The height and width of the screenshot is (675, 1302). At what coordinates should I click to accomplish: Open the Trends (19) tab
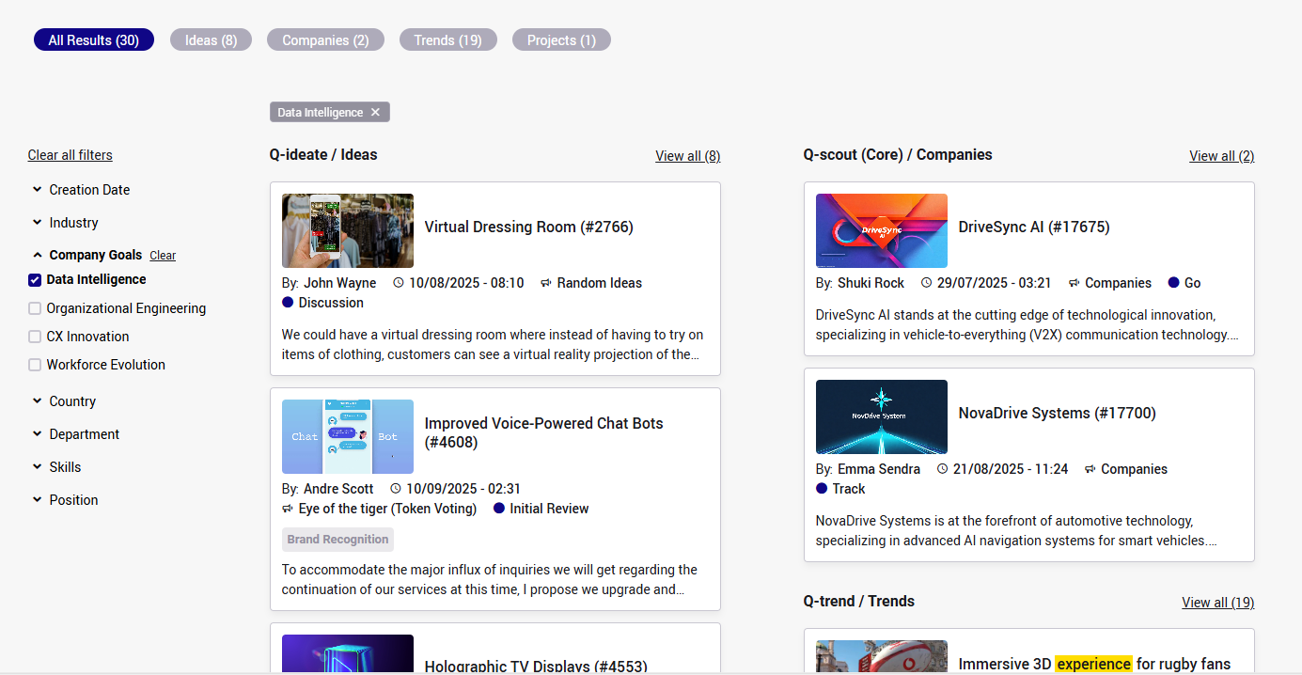point(448,40)
